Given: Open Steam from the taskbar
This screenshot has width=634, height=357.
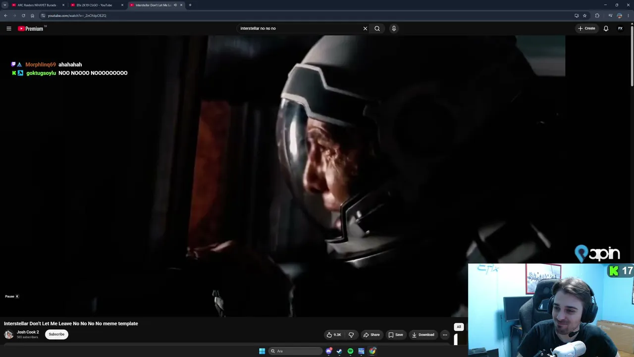Looking at the screenshot, I should (339, 351).
